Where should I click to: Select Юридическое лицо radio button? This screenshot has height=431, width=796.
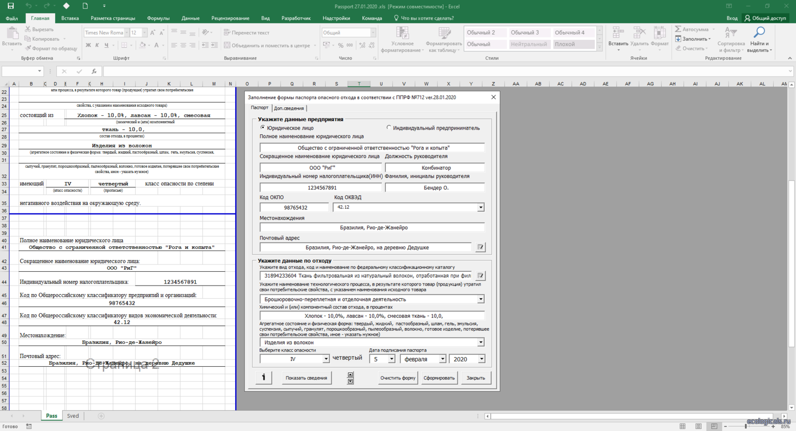(263, 128)
